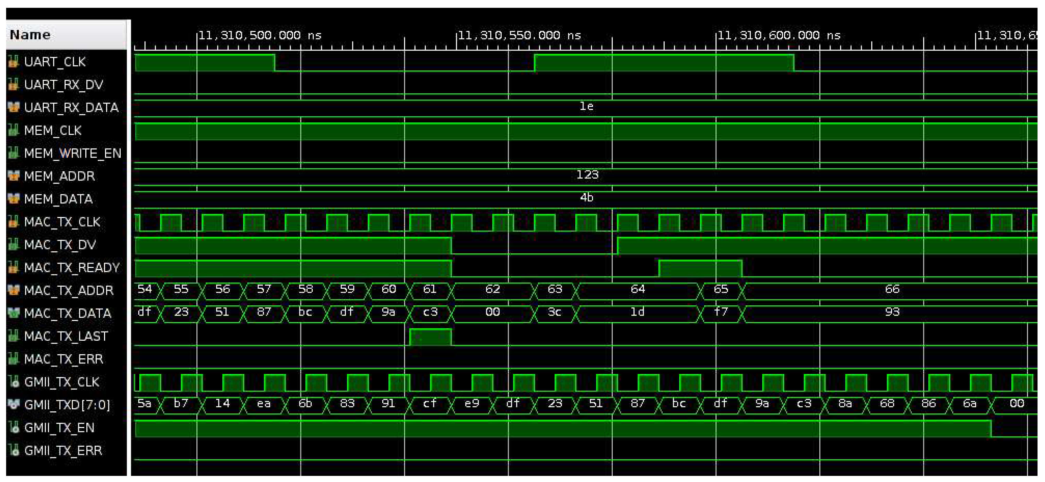Click the MAC_TX_ERR signal icon
Image resolution: width=1045 pixels, height=482 pixels.
[x=13, y=359]
